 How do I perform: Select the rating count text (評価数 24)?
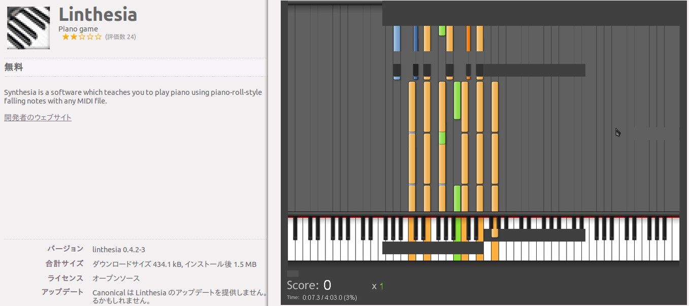coord(120,37)
